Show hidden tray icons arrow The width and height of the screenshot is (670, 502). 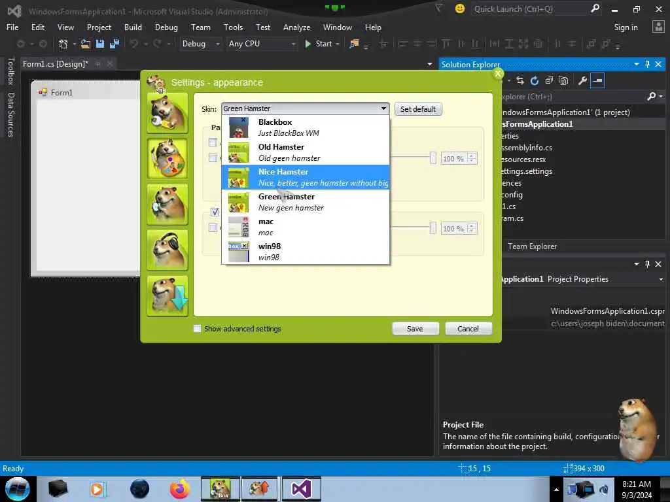tap(556, 490)
